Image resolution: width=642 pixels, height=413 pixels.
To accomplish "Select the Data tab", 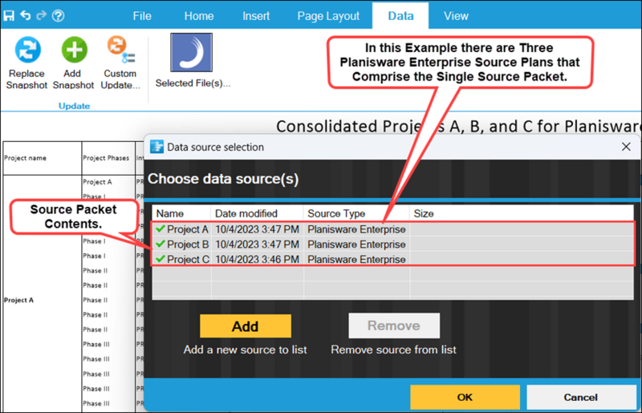I will coord(400,16).
